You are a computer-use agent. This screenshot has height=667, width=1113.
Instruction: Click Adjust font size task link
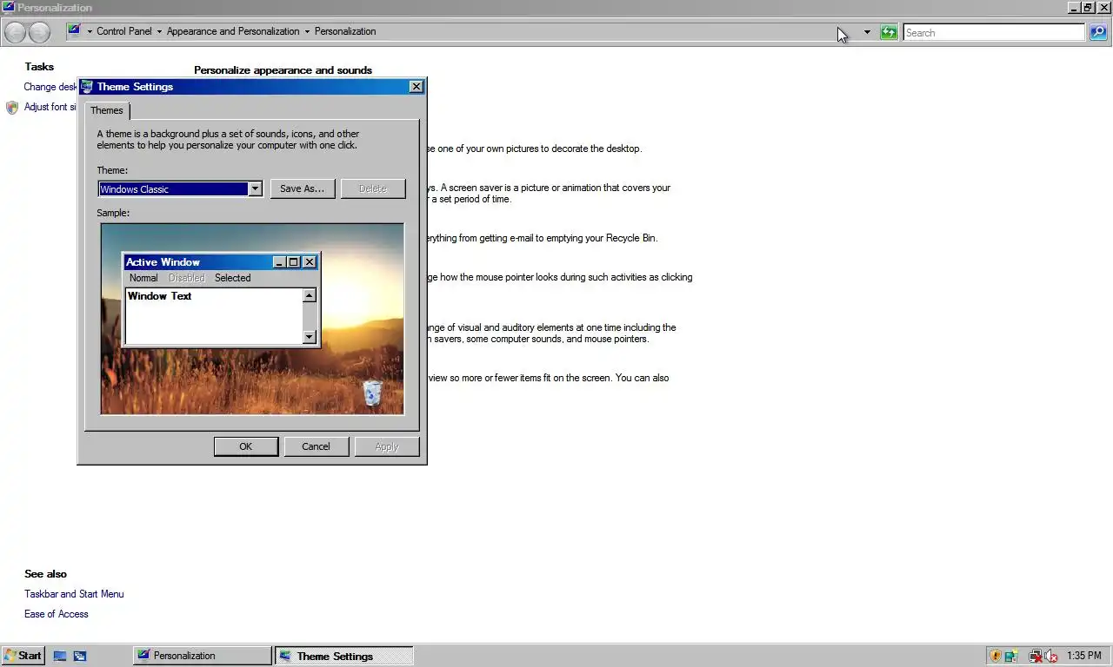[x=50, y=107]
